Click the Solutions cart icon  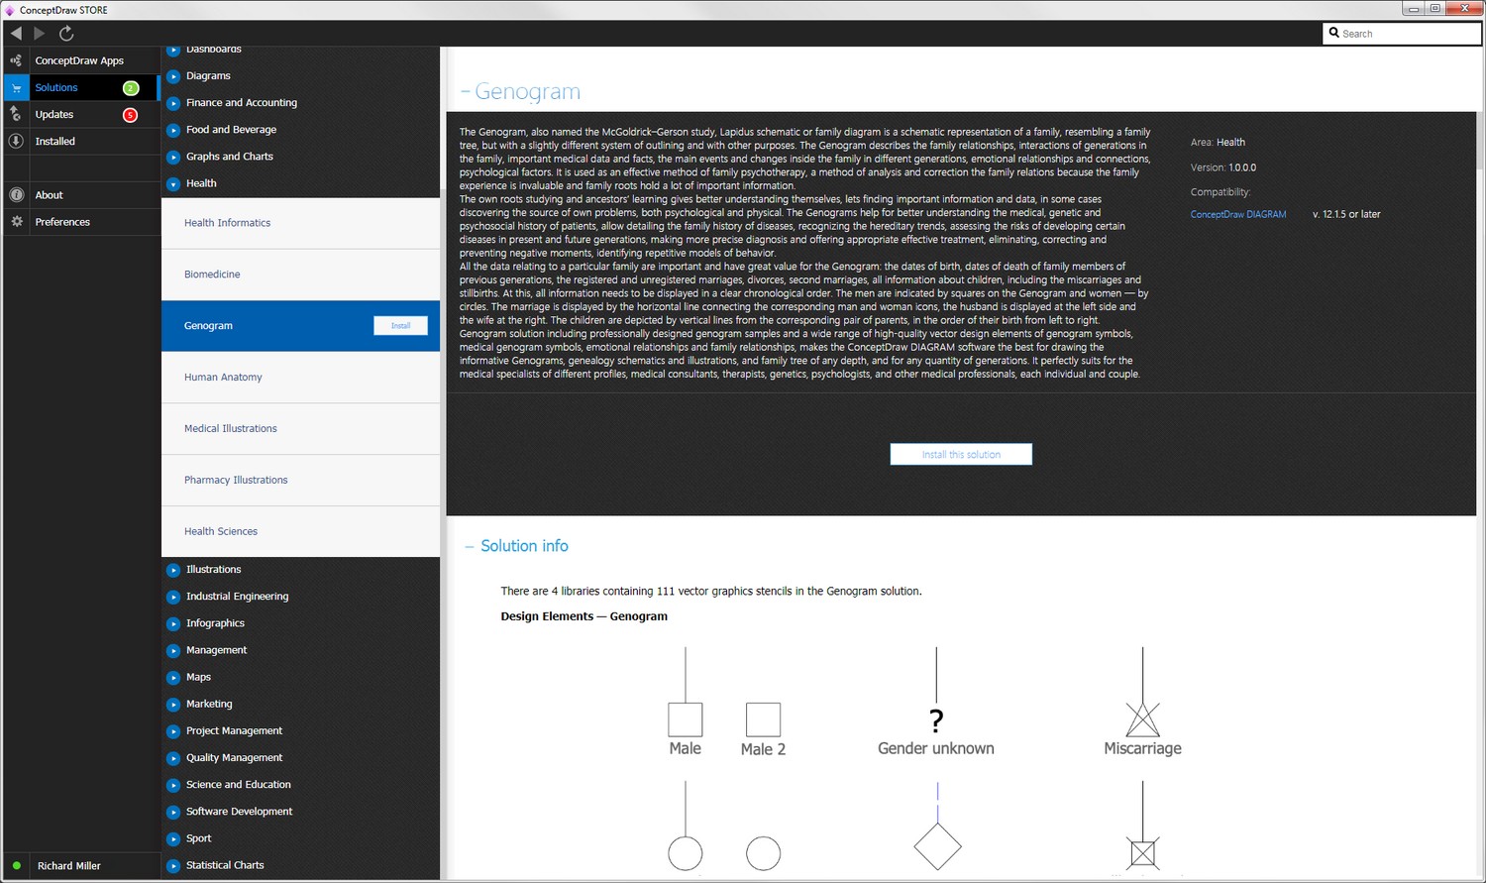[x=16, y=87]
